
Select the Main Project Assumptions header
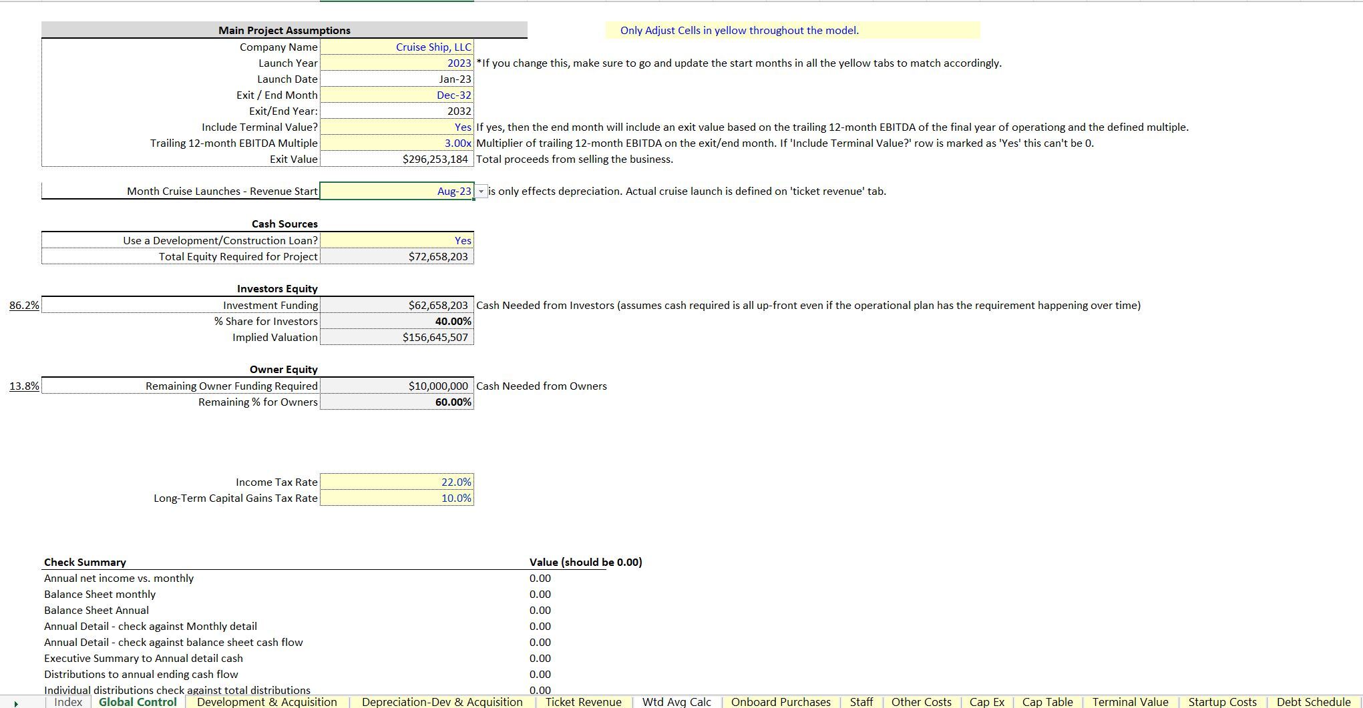click(284, 30)
